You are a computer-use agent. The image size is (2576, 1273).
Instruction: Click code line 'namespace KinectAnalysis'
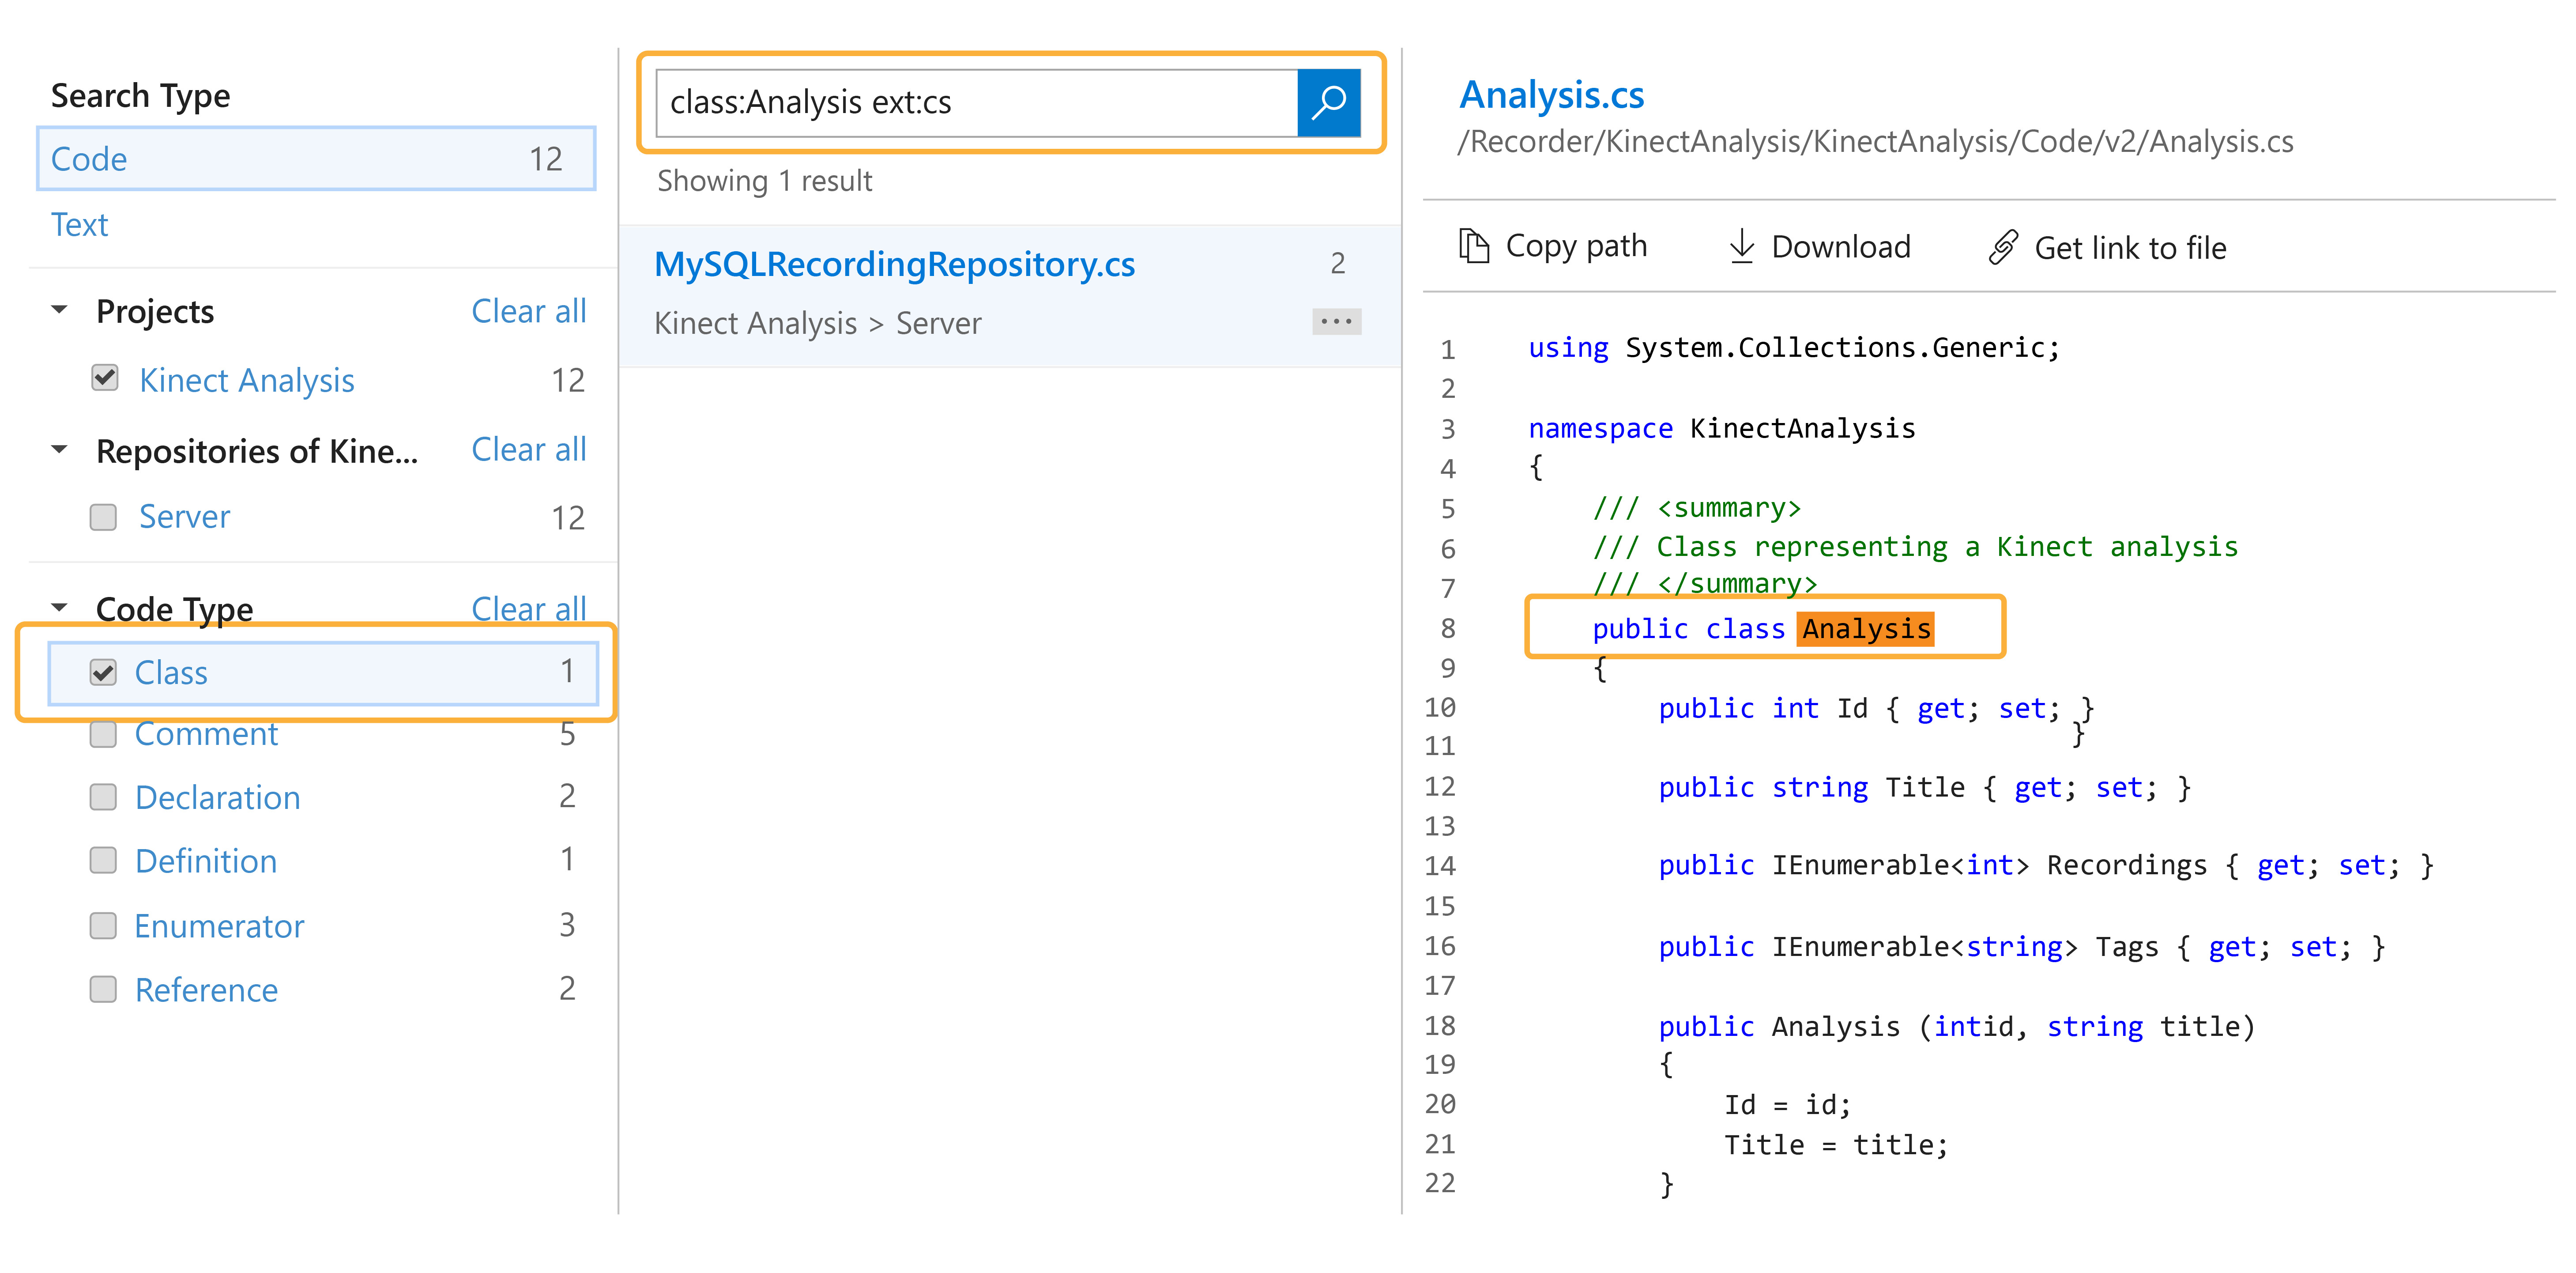click(x=1721, y=429)
